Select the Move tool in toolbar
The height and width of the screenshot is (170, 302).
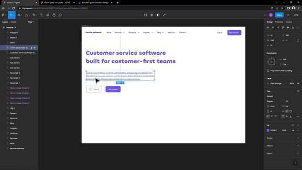11,15
